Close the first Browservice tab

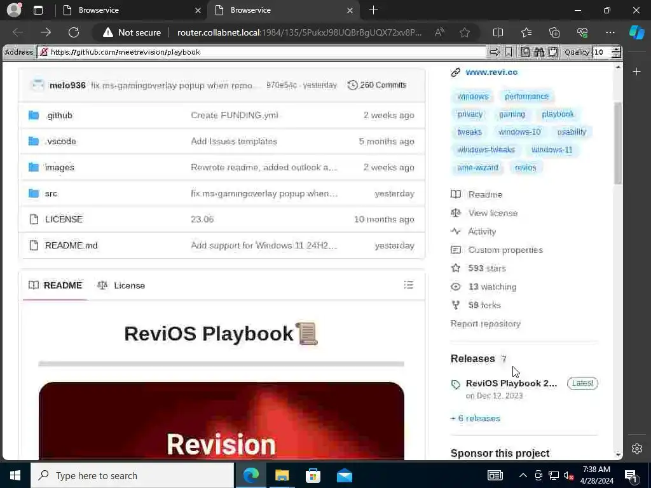(198, 10)
